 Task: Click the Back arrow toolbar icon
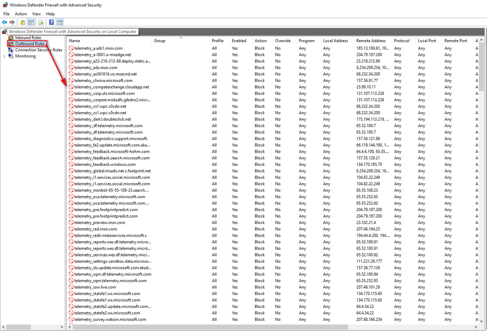coord(4,22)
